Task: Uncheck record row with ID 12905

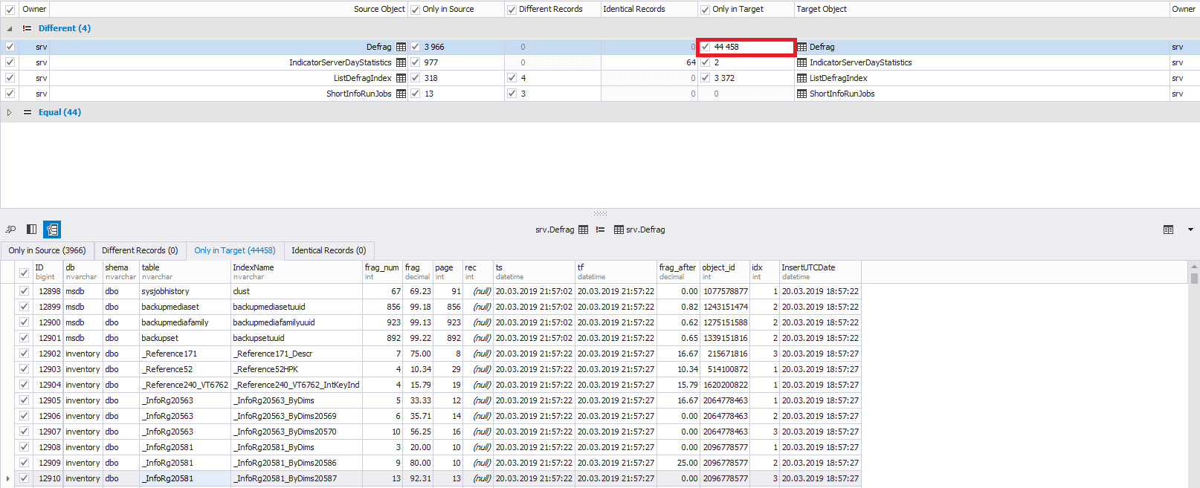Action: coord(24,400)
